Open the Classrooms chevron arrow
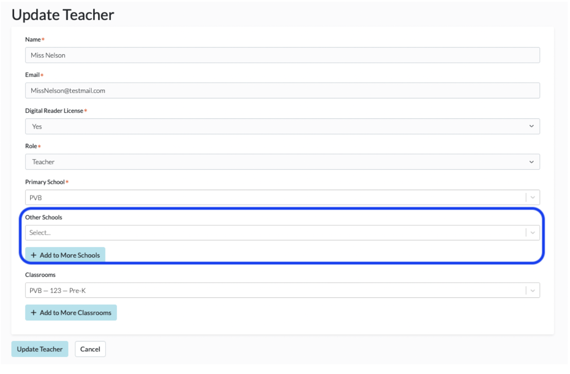This screenshot has width=570, height=374. (x=533, y=291)
